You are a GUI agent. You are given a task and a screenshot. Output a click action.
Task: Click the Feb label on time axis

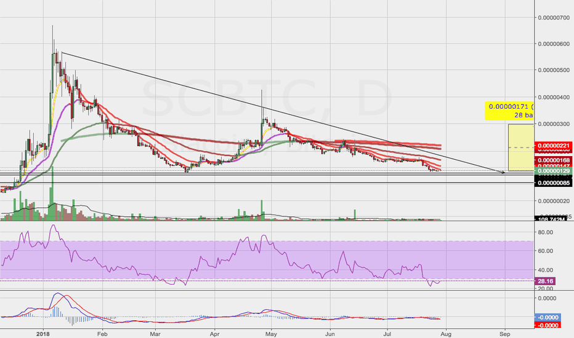coord(102,334)
